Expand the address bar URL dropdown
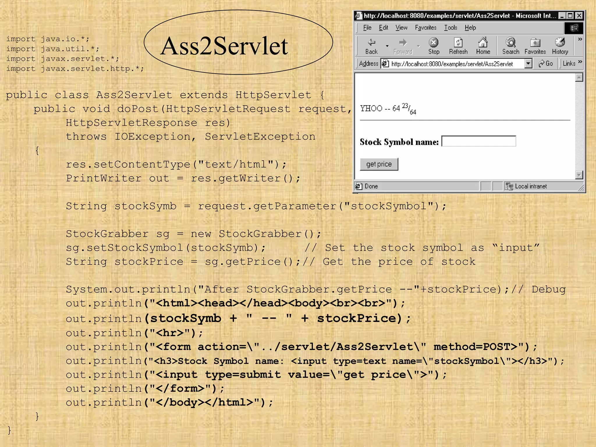 [x=528, y=63]
